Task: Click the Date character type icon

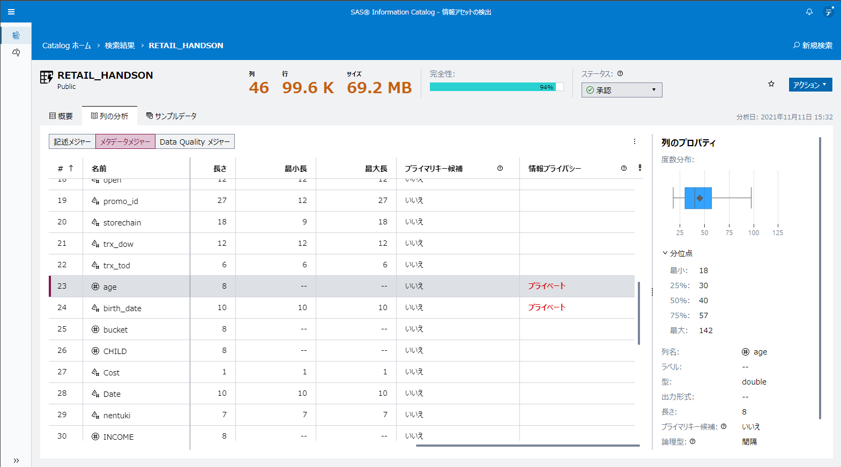Action: (x=95, y=394)
